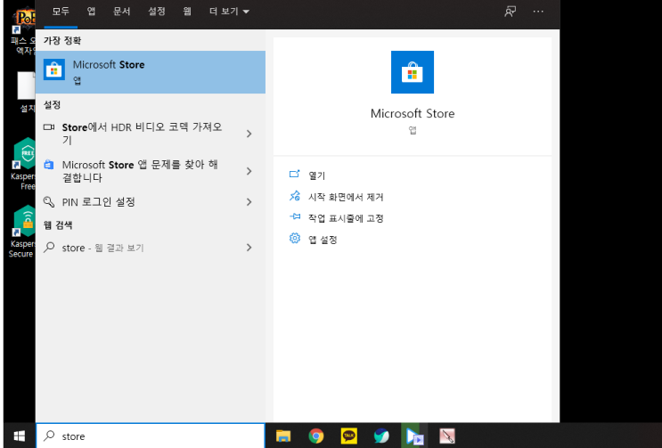Switch to the 설정 tab

[157, 12]
